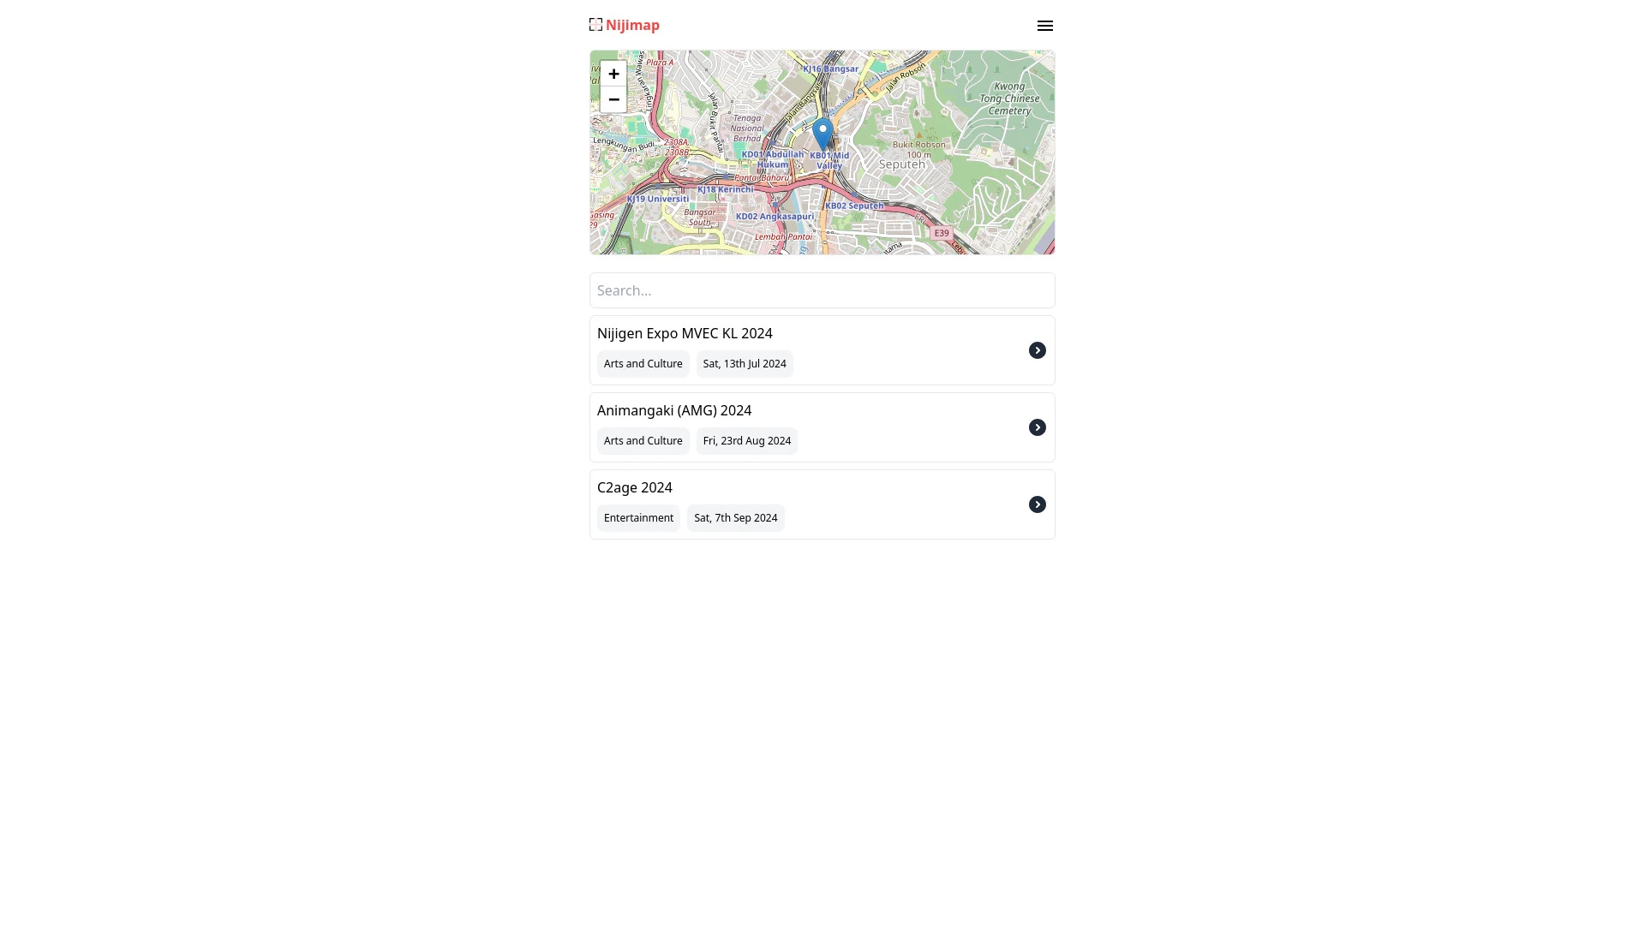
Task: Click the Arts and Culture tag on Animangaki
Action: coord(643,440)
